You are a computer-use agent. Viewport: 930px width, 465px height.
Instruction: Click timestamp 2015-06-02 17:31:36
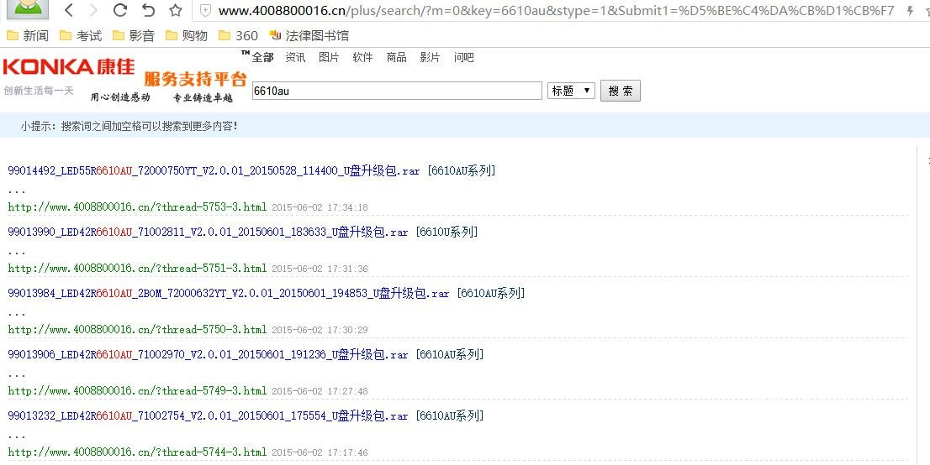coord(320,269)
